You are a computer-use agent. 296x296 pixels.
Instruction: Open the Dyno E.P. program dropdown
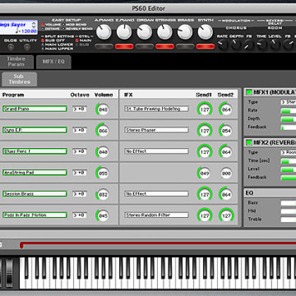[35, 130]
